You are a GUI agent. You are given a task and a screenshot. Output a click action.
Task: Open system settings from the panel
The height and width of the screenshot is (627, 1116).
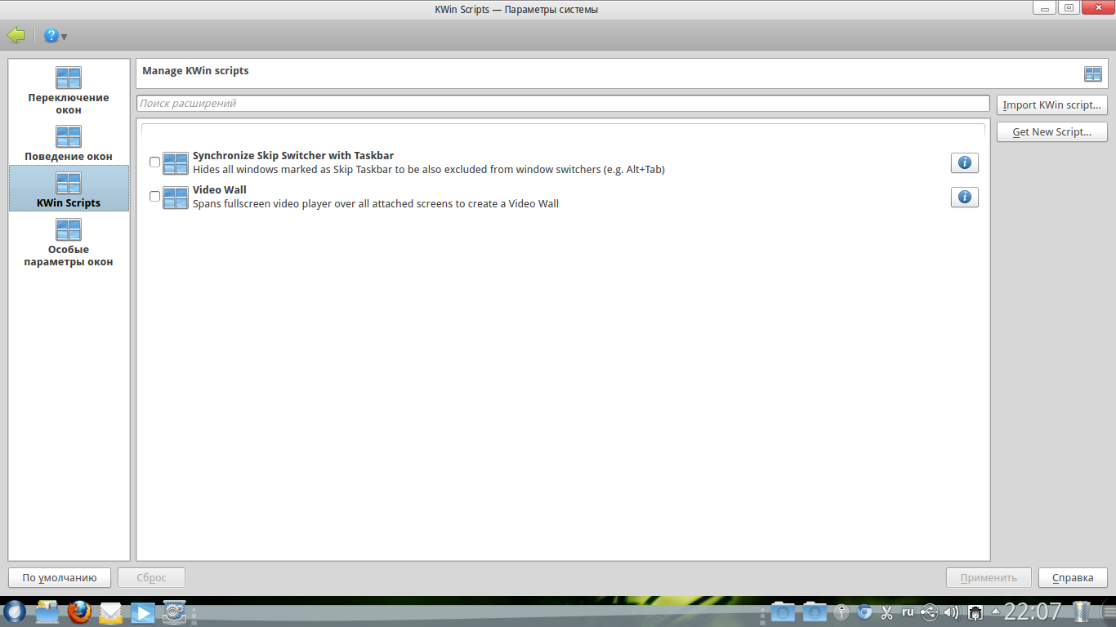coord(174,611)
